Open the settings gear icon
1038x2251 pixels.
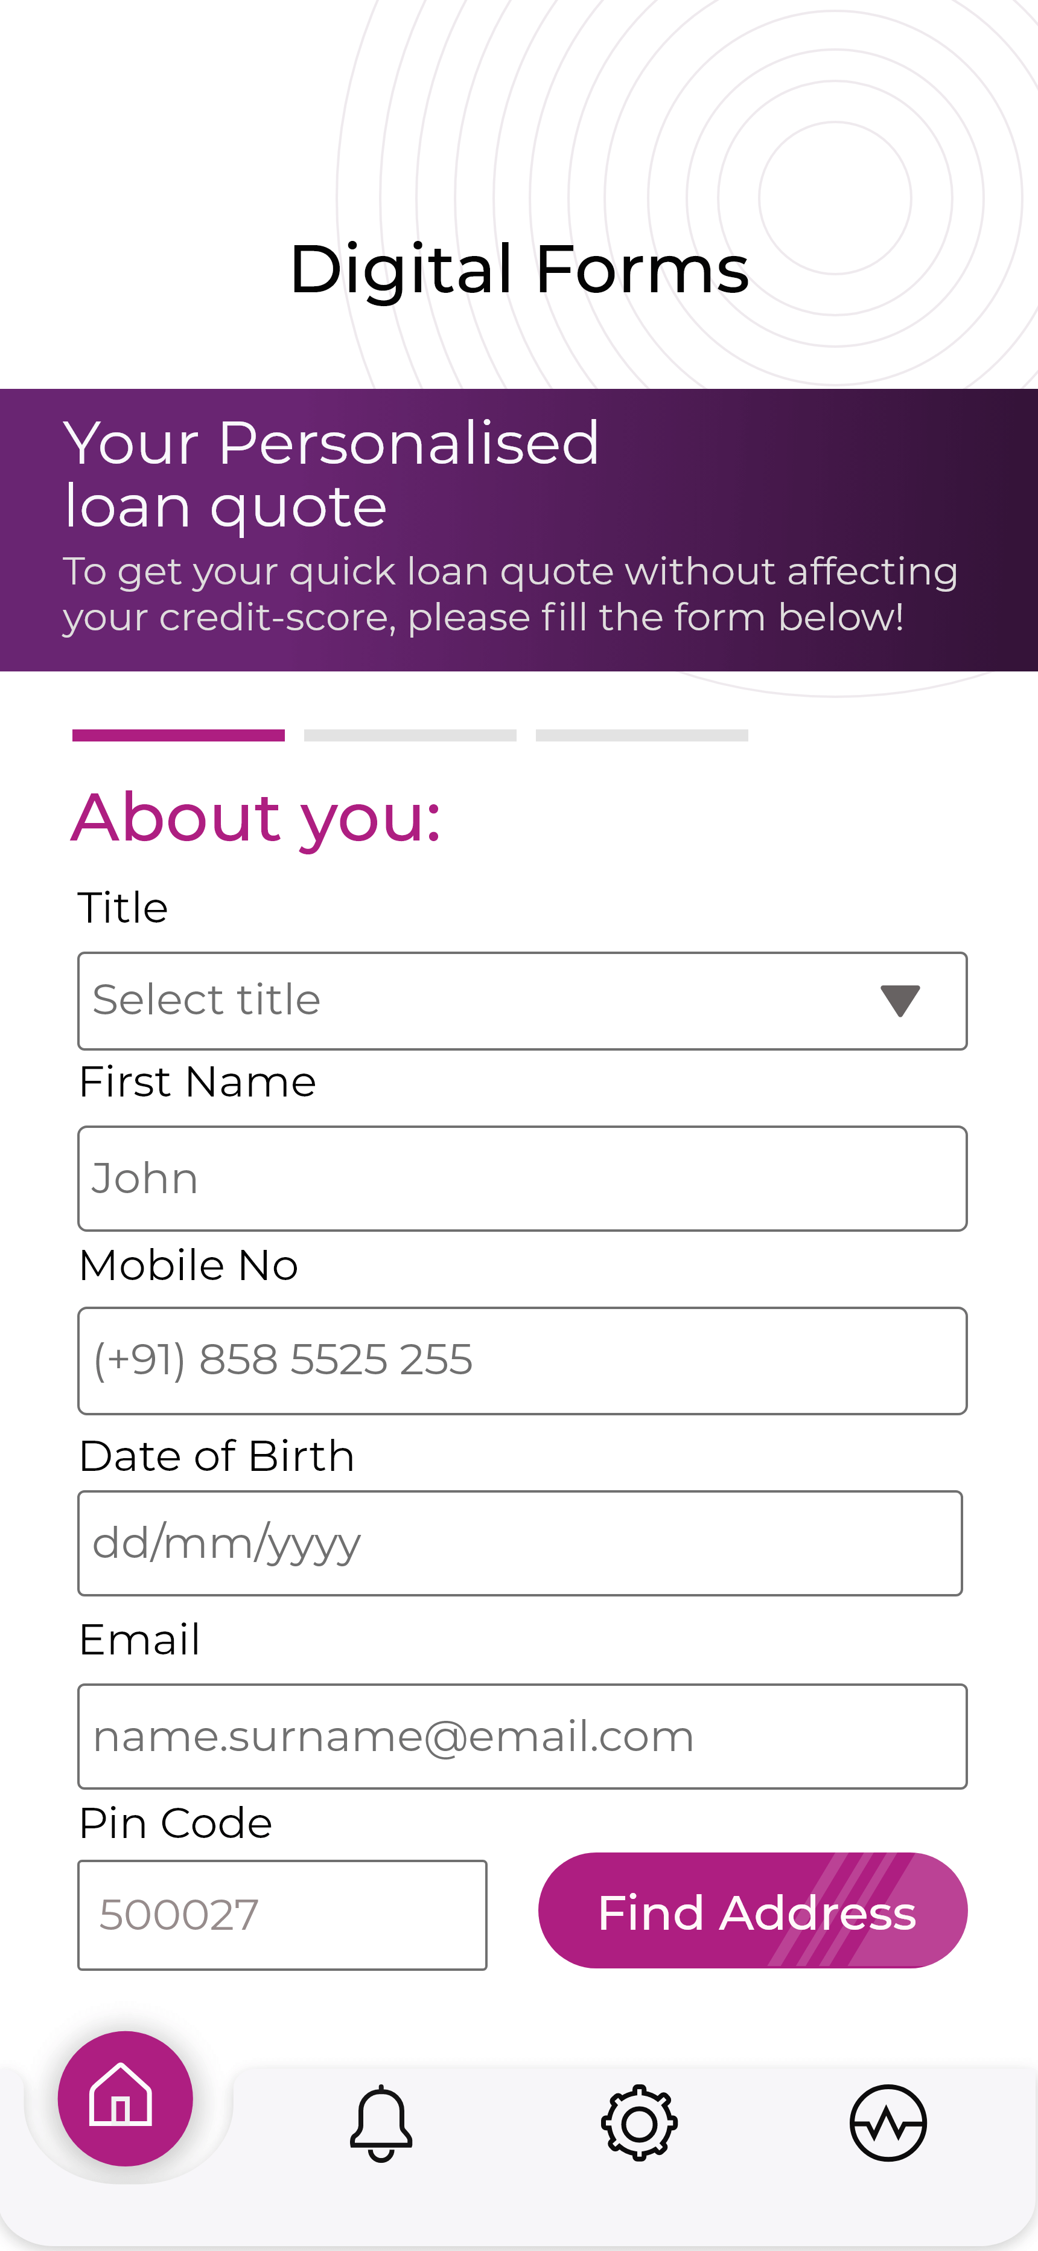tap(640, 2122)
